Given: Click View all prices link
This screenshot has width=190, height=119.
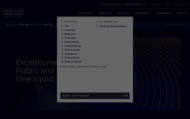Looking at the screenshot, I should click(x=175, y=25).
